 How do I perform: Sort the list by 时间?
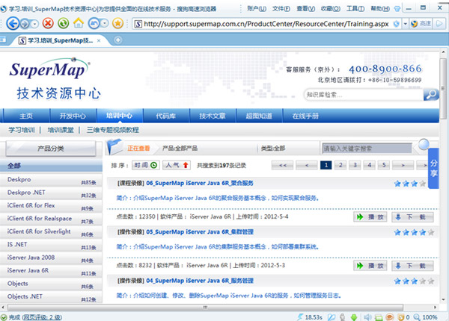pos(146,166)
